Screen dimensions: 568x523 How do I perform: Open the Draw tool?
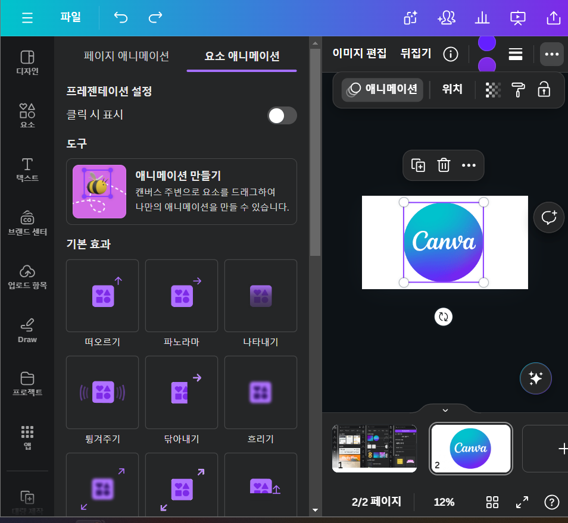pyautogui.click(x=27, y=331)
